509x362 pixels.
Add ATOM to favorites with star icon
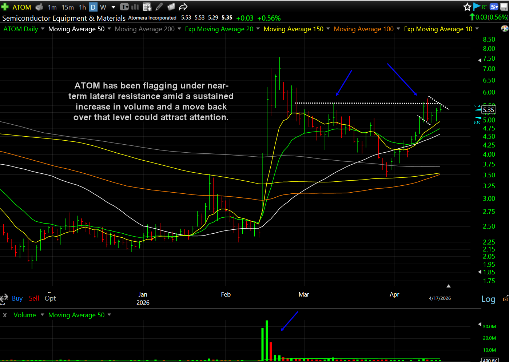click(x=467, y=7)
